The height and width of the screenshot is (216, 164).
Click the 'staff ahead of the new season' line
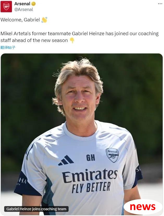[34, 40]
